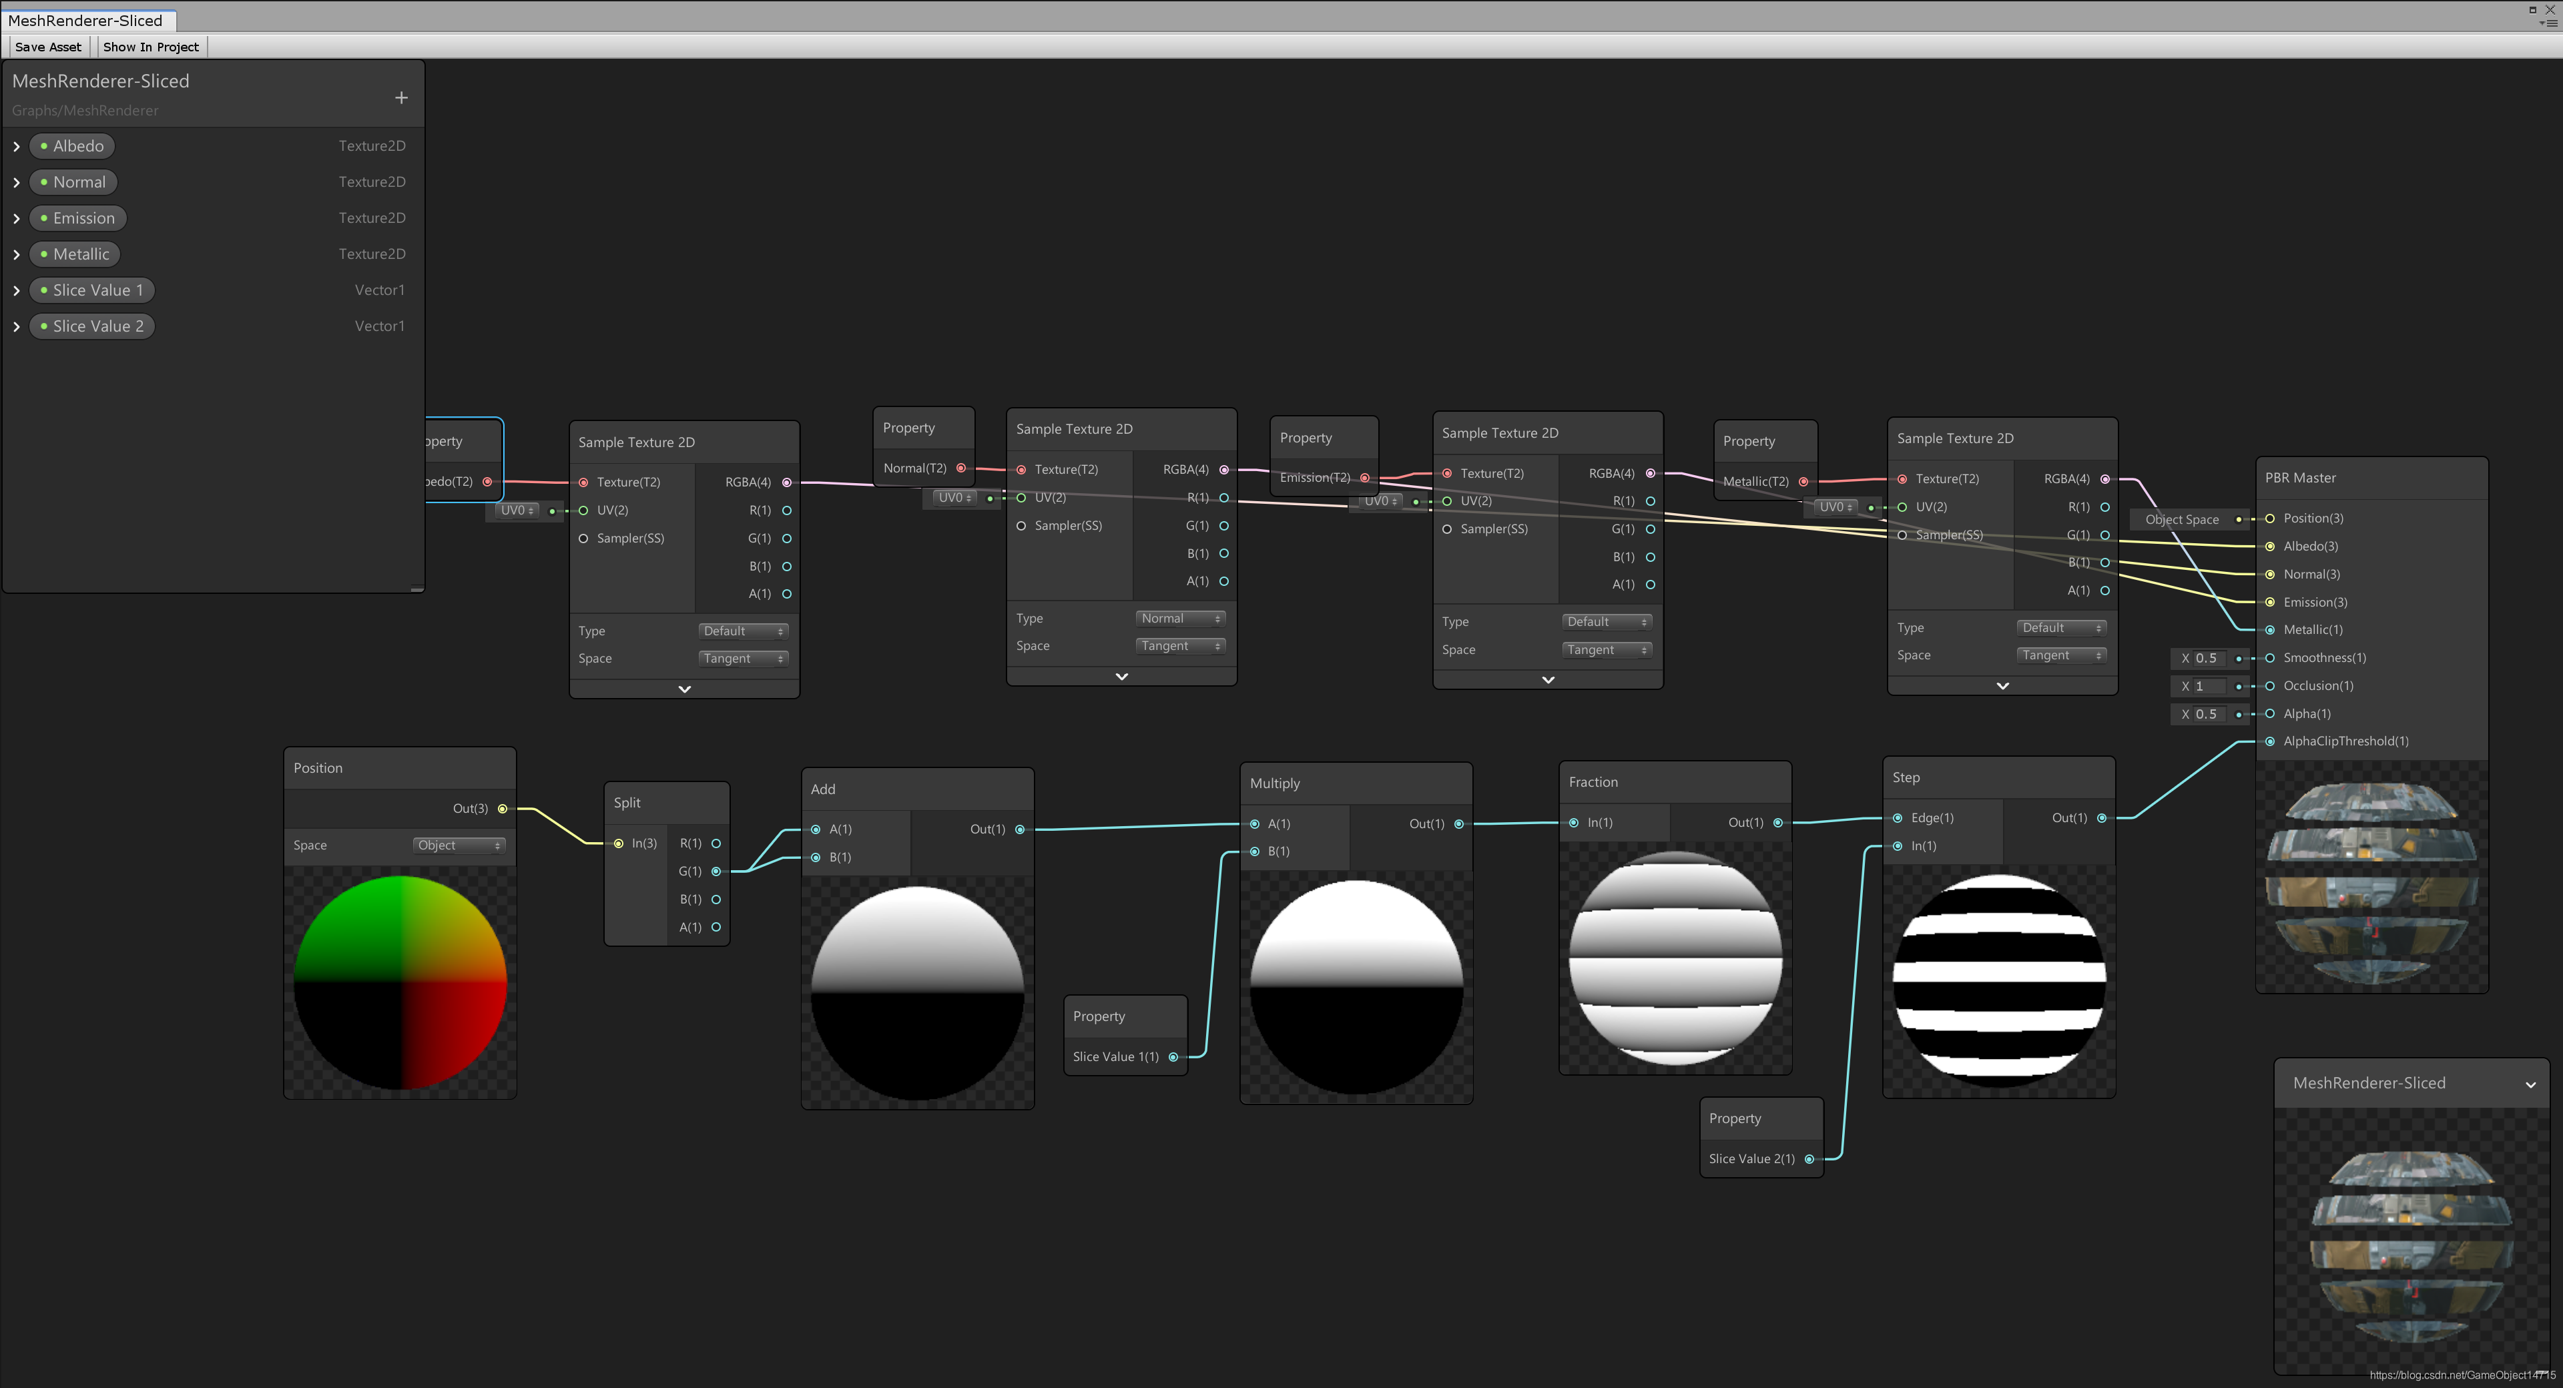Click Position node Out(3) output port
The height and width of the screenshot is (1388, 2563).
(x=503, y=808)
